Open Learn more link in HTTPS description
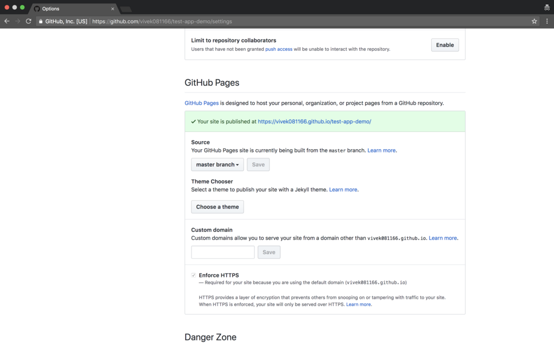 point(358,304)
